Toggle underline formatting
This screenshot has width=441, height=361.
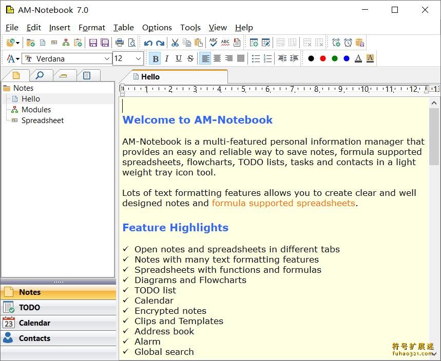[178, 58]
